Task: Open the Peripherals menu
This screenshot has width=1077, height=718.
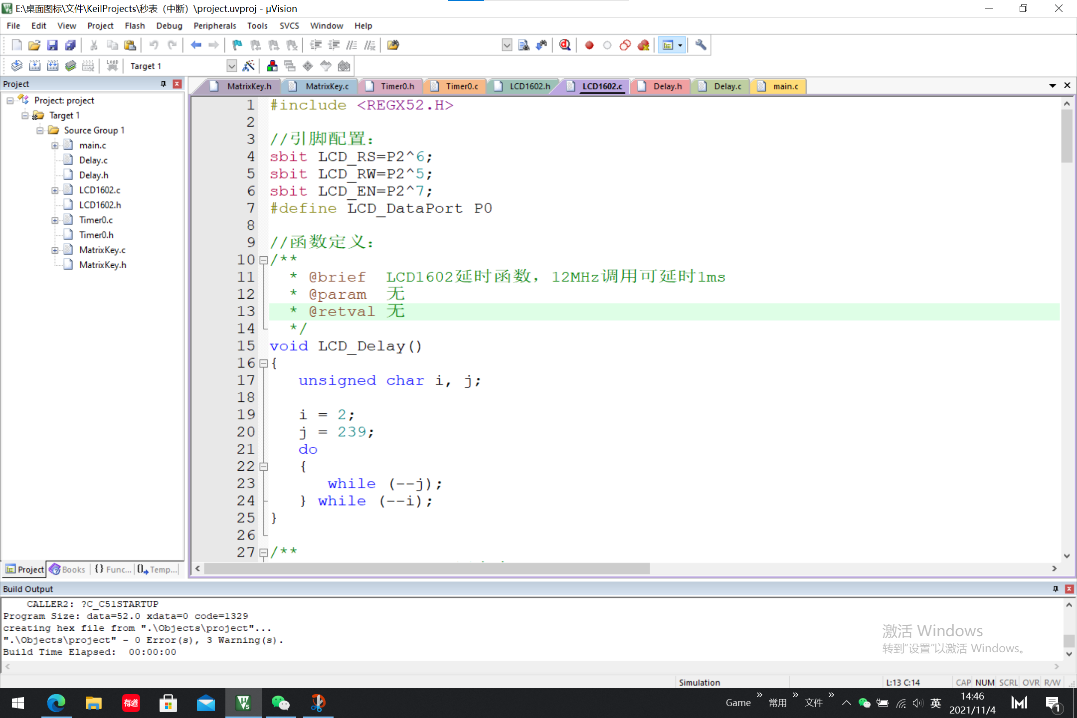Action: click(x=214, y=25)
